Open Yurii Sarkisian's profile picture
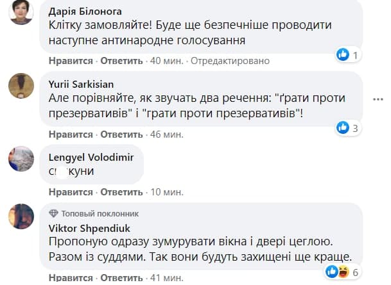Image resolution: width=391 pixels, height=285 pixels. [21, 85]
